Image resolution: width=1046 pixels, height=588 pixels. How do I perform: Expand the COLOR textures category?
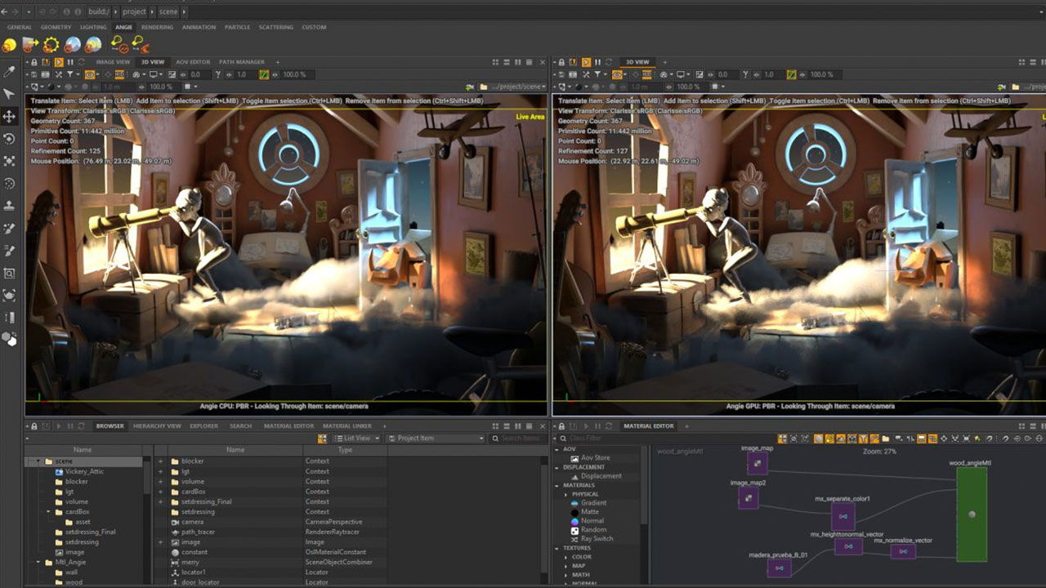click(x=566, y=557)
